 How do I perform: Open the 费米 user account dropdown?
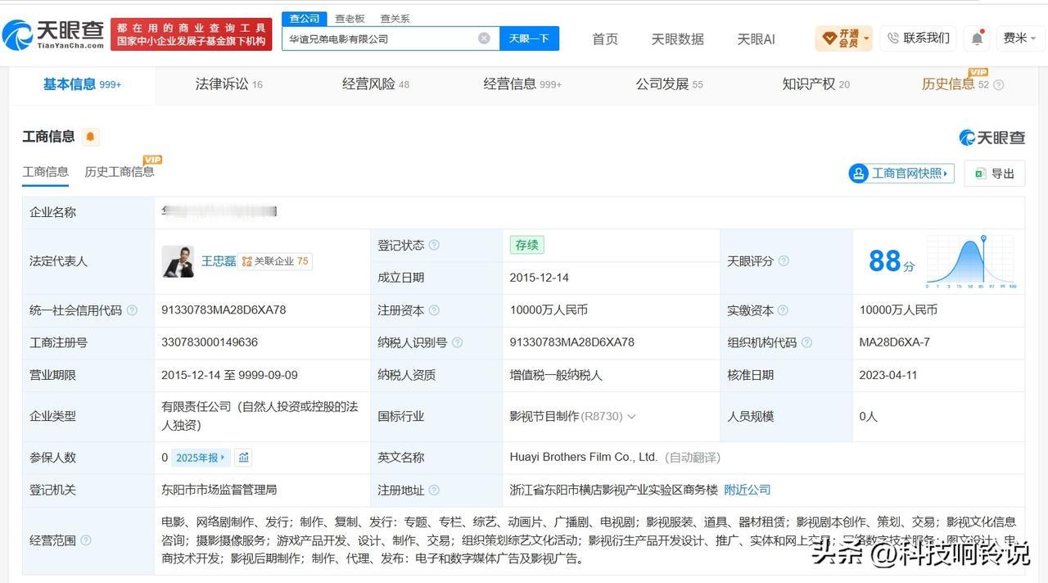click(x=1020, y=38)
